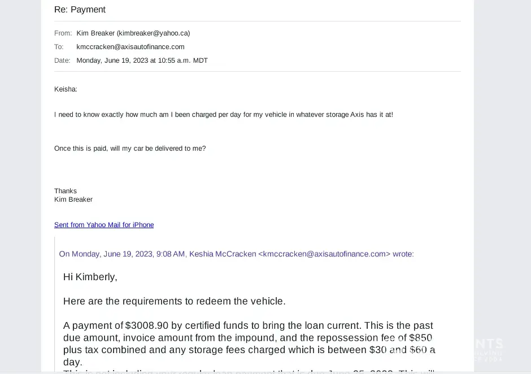Click the date 'Monday, June 19, 2023 at 10:55 a.m. MDT'
This screenshot has width=531, height=374.
pos(142,60)
